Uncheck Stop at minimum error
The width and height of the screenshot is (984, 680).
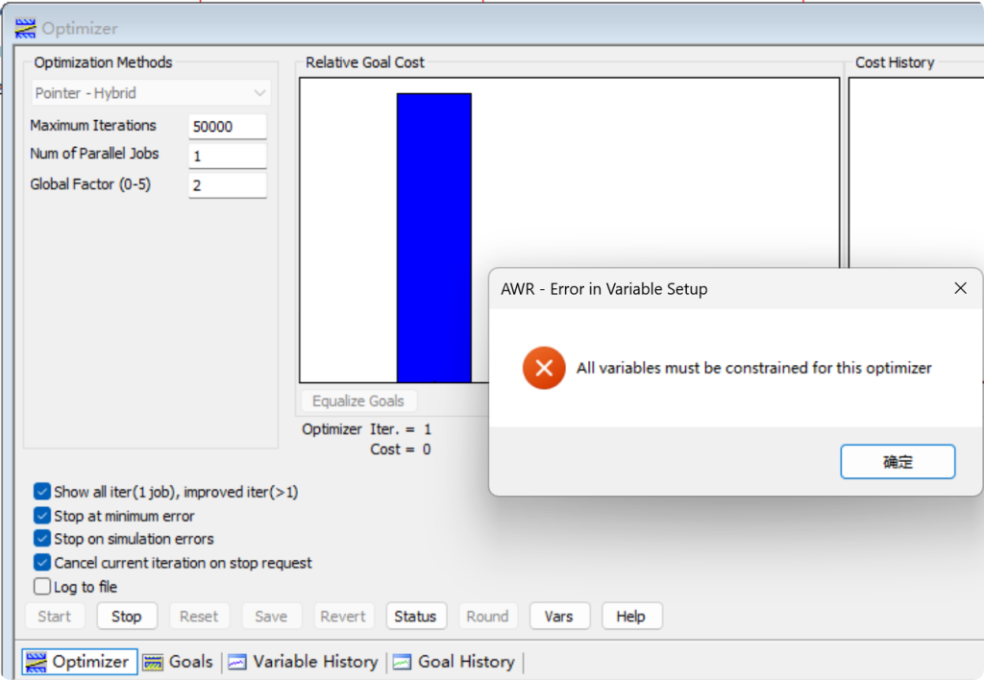coord(42,516)
